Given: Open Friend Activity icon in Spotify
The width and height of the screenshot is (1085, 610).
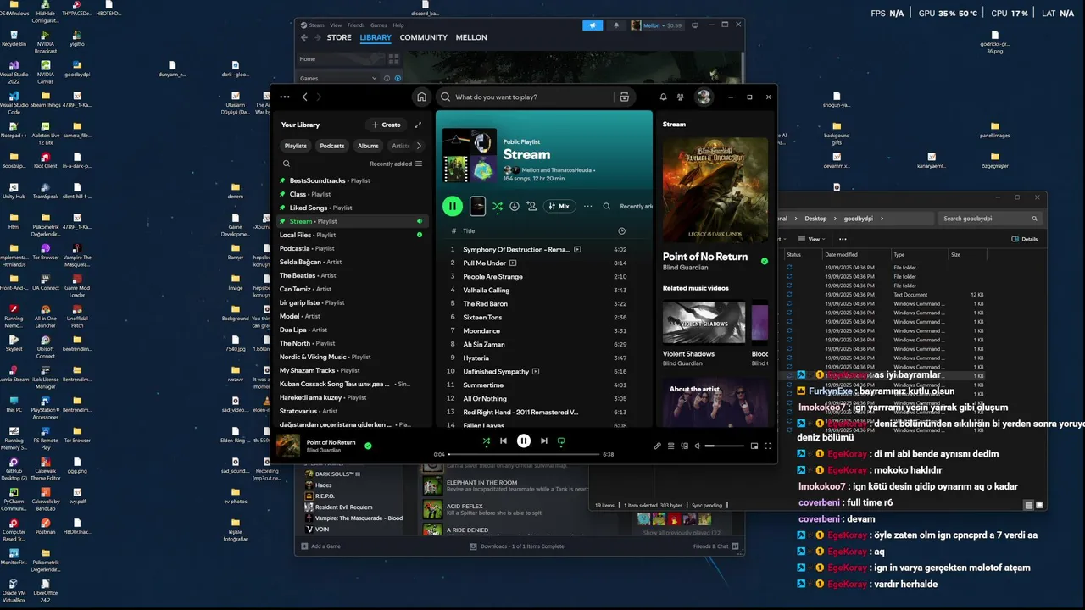Looking at the screenshot, I should point(680,97).
